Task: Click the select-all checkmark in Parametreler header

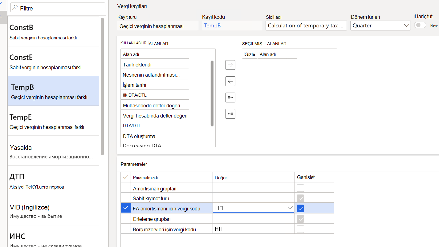Action: point(125,177)
